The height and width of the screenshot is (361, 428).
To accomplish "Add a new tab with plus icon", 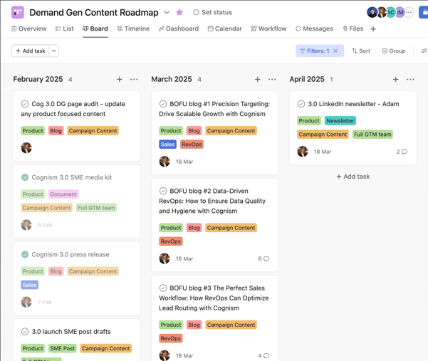I will (373, 29).
